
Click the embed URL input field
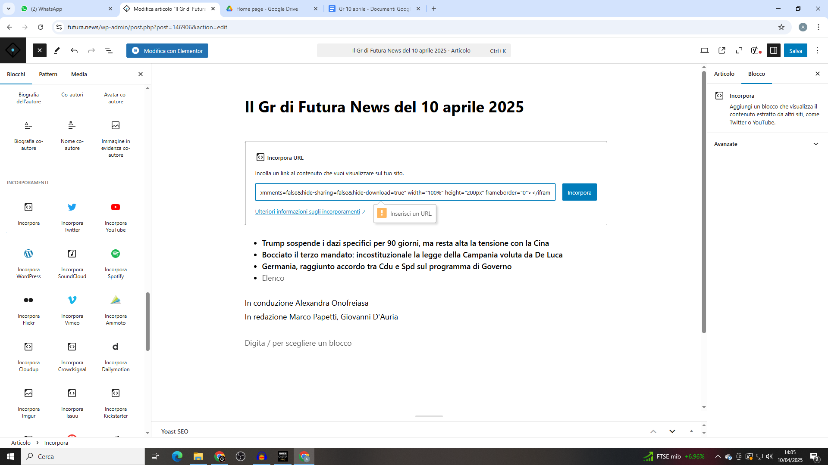(x=405, y=192)
